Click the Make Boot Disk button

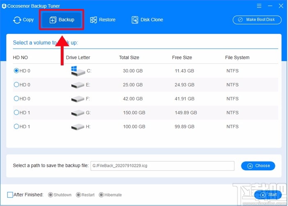(x=257, y=20)
